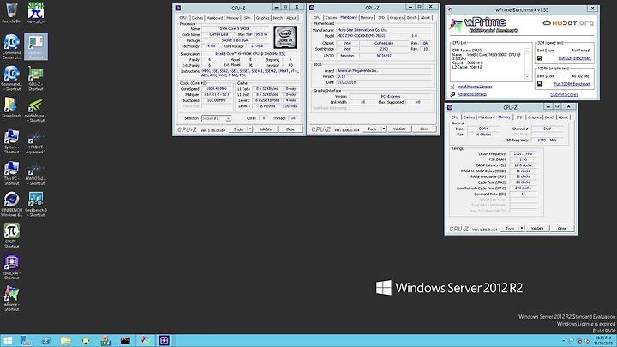Image resolution: width=617 pixels, height=347 pixels.
Task: Switch to Bench tab in the CPU-Z CPU window
Action: pos(278,18)
